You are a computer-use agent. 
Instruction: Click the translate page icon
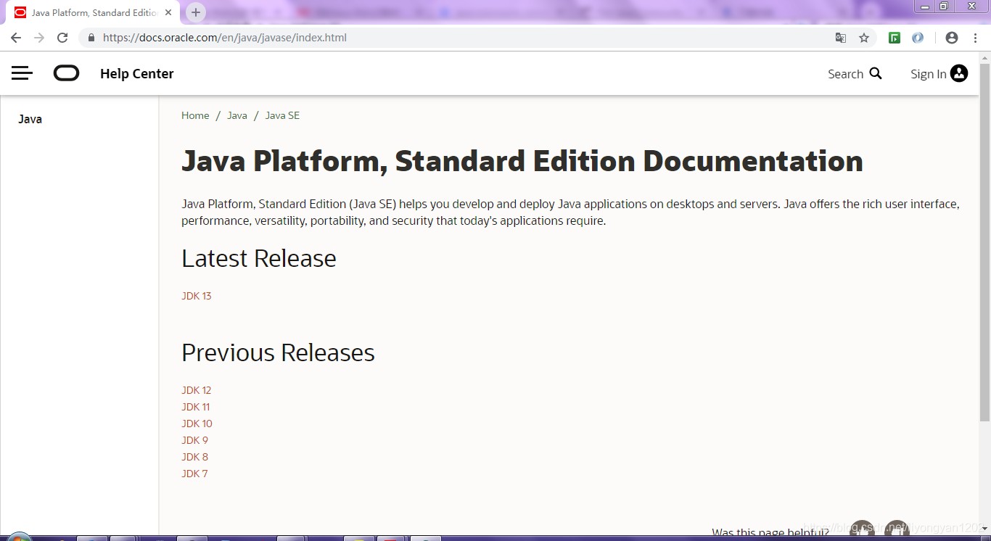click(x=841, y=38)
